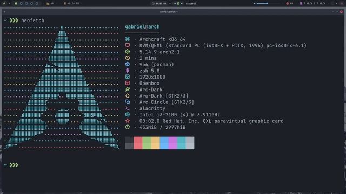Click the yellow color block
Image resolution: width=346 pixels, height=194 pixels.
pos(155,143)
